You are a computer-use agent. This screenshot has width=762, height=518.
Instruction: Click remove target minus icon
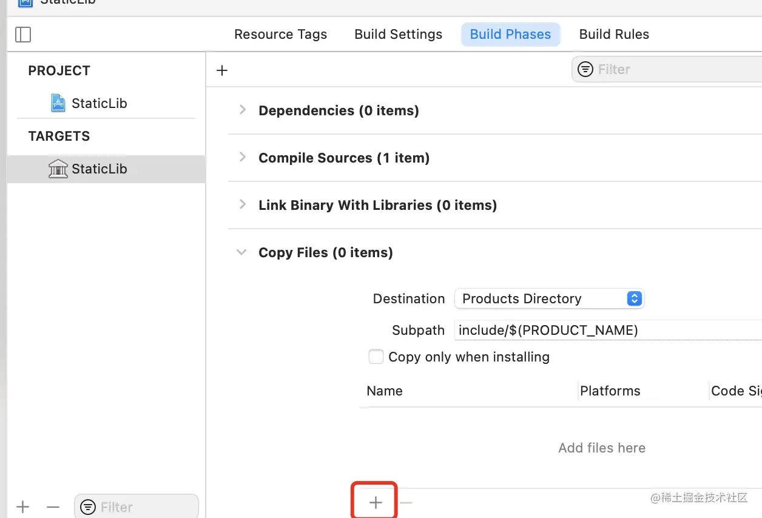[53, 507]
